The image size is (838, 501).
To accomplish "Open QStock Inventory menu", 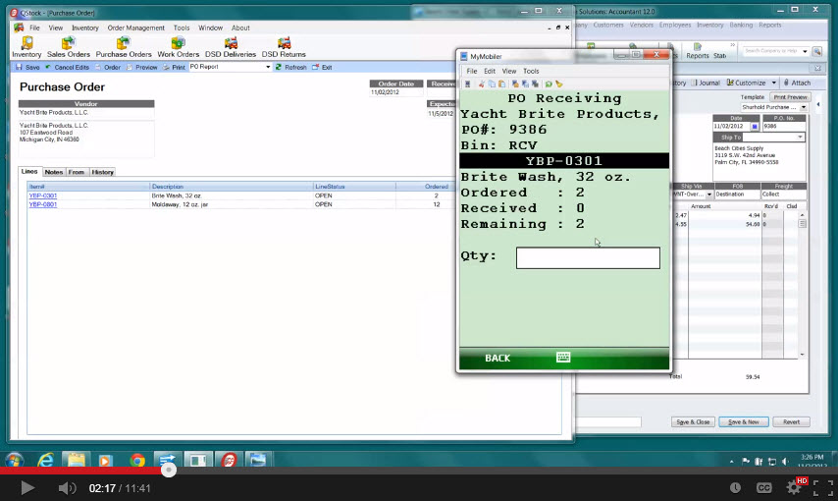I will point(85,28).
